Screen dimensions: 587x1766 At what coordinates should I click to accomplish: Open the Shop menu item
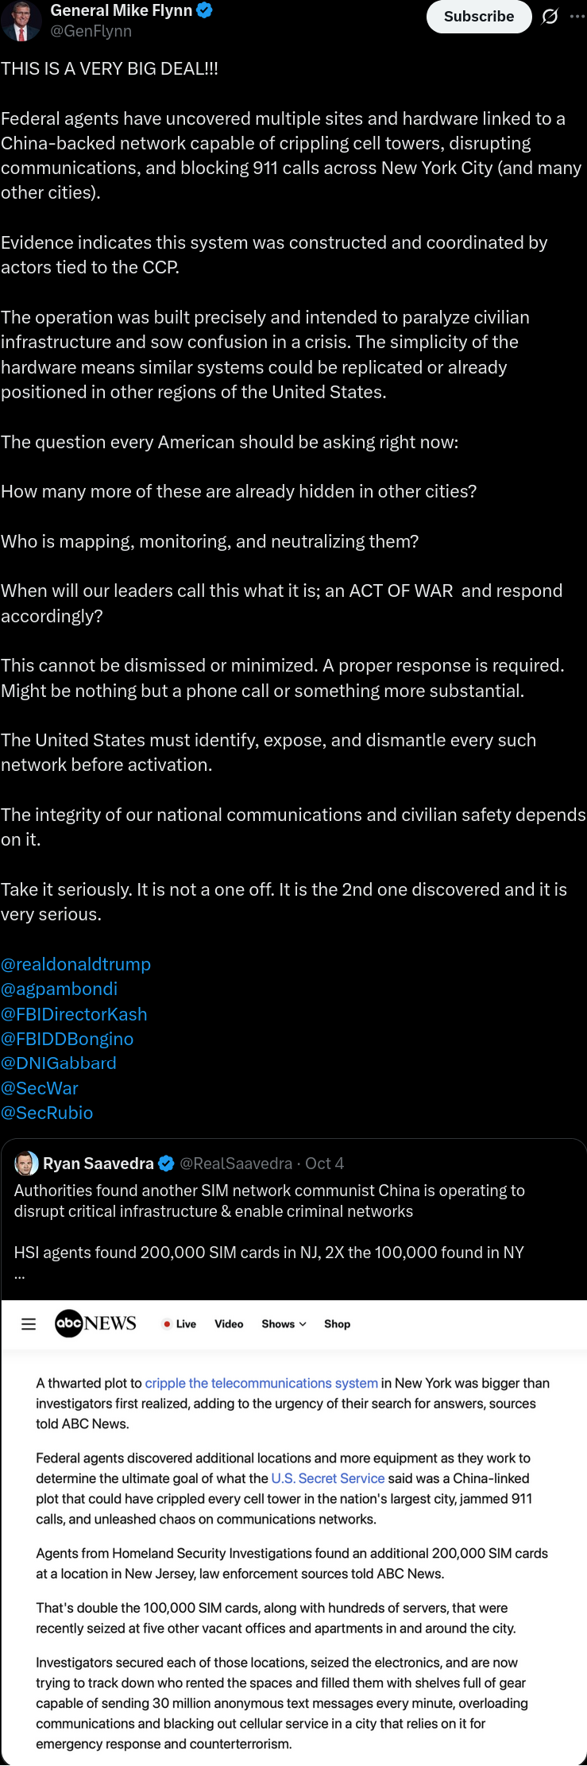[x=337, y=1324]
